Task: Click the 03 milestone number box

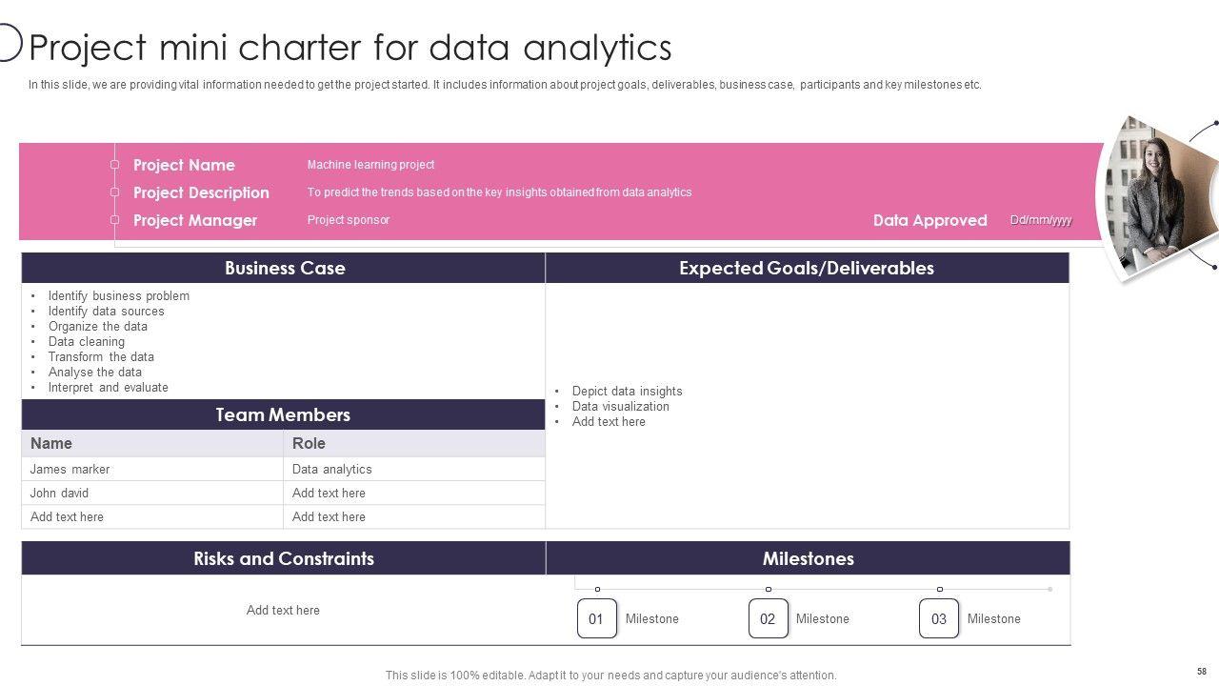Action: (x=938, y=618)
